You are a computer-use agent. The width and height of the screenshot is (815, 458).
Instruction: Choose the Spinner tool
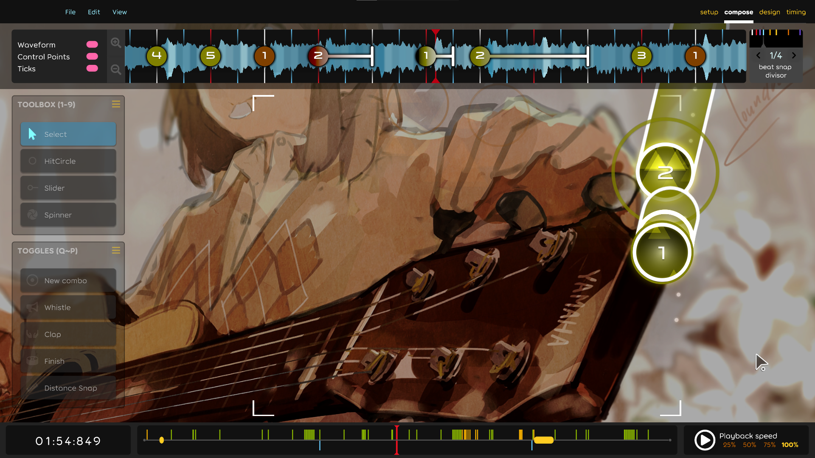pos(68,215)
